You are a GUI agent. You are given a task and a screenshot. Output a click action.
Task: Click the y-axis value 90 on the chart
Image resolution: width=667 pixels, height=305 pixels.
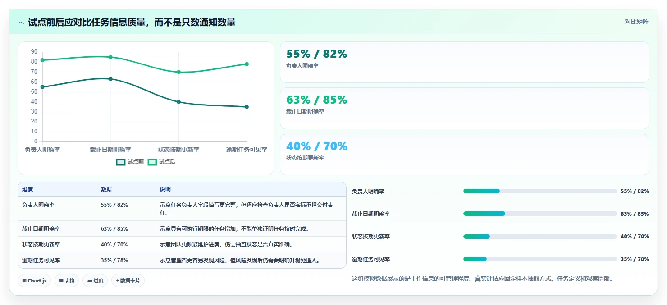(34, 52)
